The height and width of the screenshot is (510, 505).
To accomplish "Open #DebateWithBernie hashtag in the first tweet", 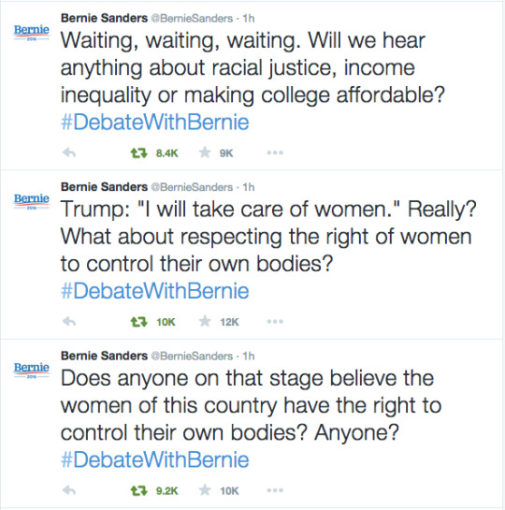I will click(x=155, y=123).
